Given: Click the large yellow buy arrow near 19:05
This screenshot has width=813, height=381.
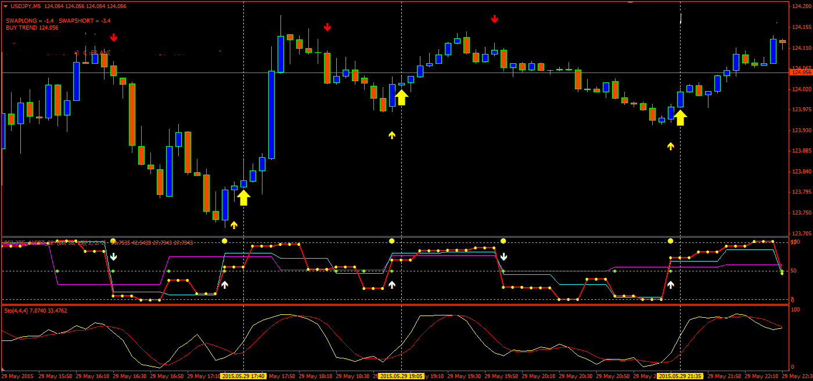Looking at the screenshot, I should point(401,97).
